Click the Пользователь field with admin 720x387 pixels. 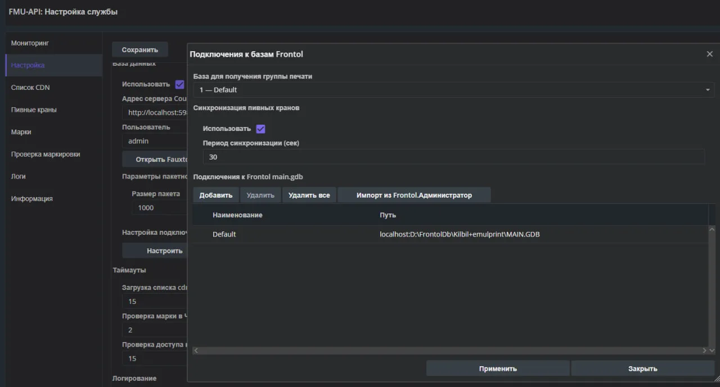pyautogui.click(x=155, y=141)
